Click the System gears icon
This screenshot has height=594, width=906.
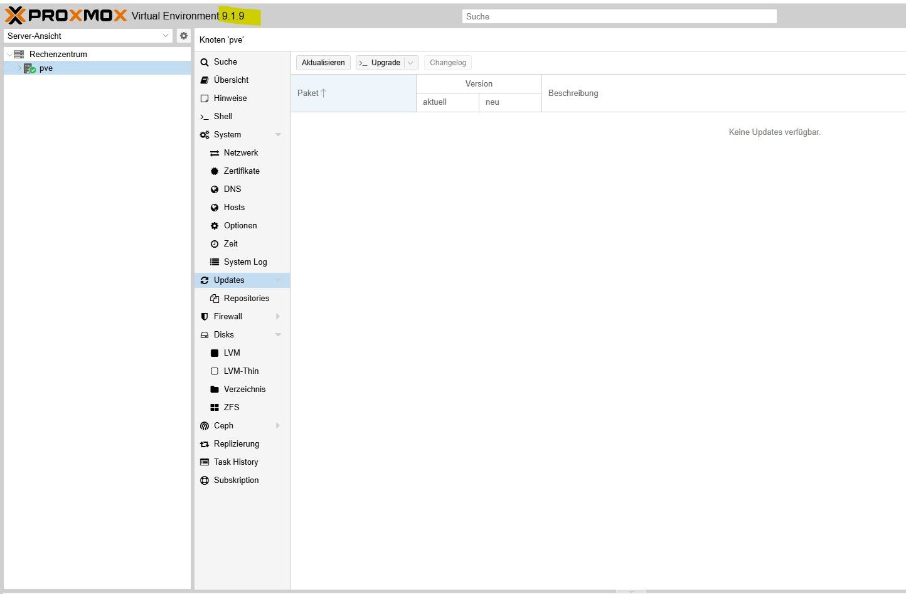click(x=205, y=135)
